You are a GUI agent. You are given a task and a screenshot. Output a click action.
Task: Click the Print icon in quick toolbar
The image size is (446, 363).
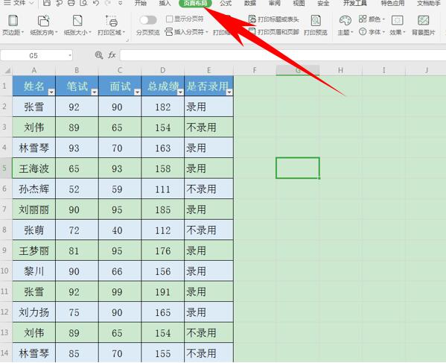click(x=71, y=3)
